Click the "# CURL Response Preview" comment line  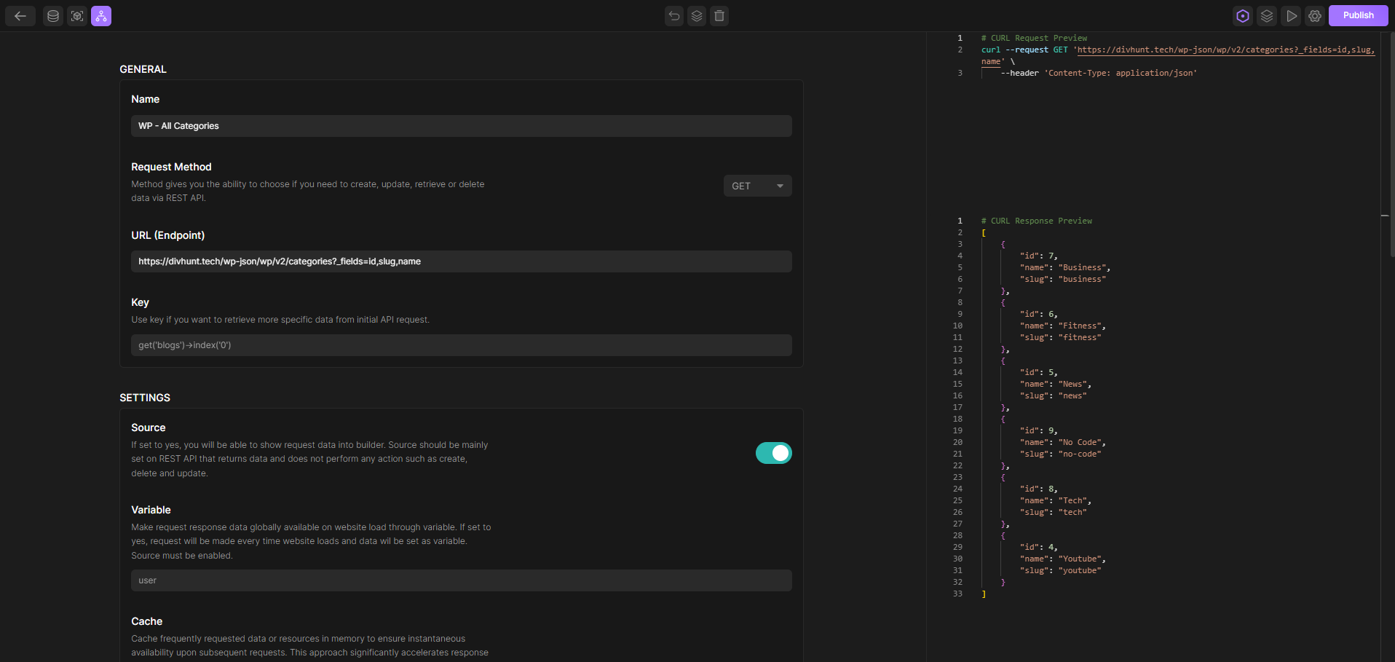pos(1037,221)
